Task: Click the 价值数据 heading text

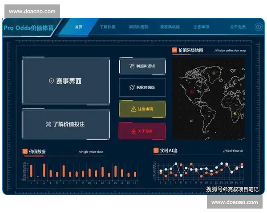Action: coord(37,151)
